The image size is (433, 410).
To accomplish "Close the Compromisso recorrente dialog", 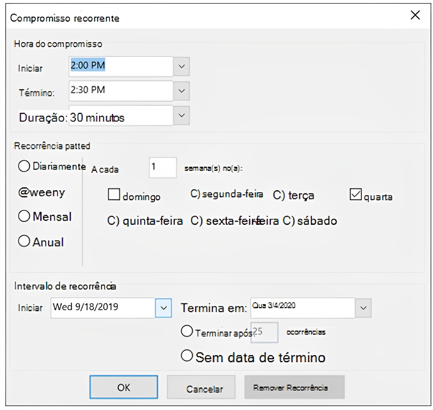I will 415,15.
